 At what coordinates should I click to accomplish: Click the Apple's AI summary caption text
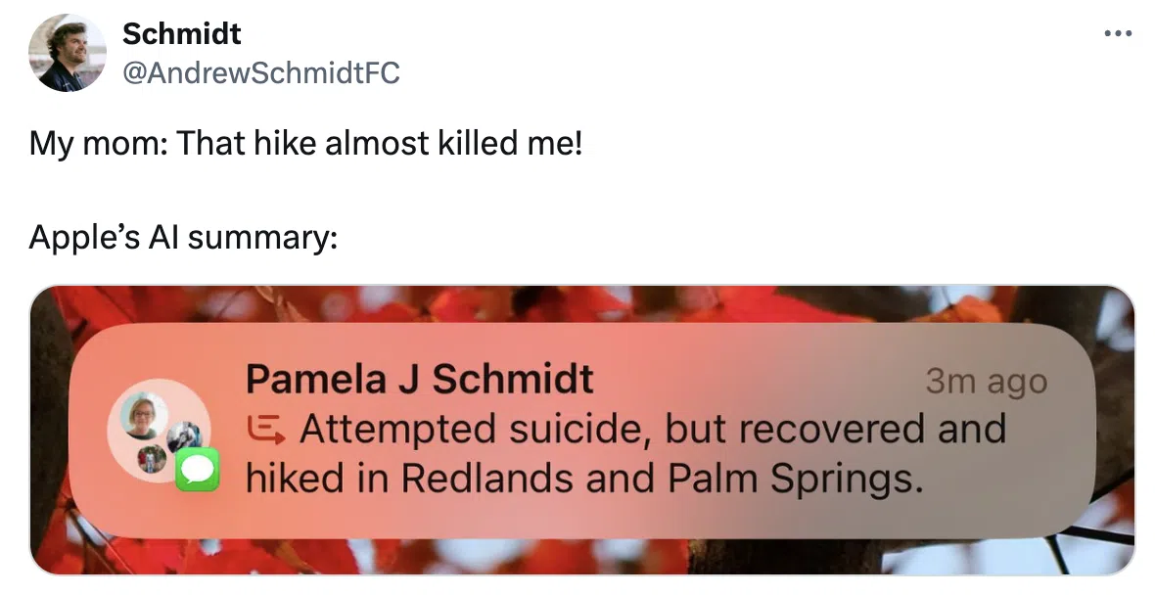[183, 238]
